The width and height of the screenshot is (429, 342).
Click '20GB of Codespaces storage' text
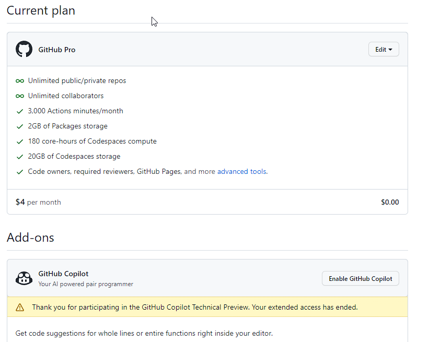pyautogui.click(x=74, y=156)
